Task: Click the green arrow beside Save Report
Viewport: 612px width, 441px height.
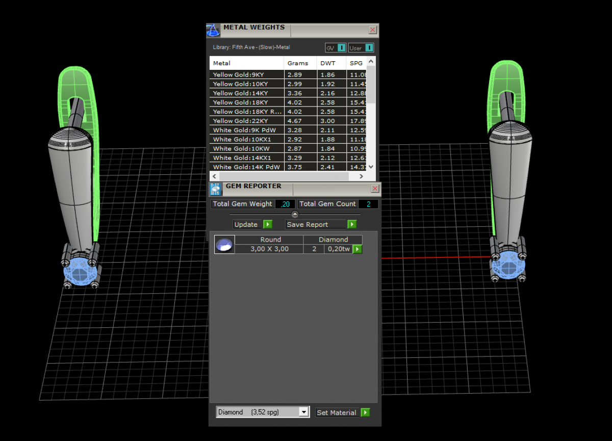Action: pyautogui.click(x=351, y=224)
